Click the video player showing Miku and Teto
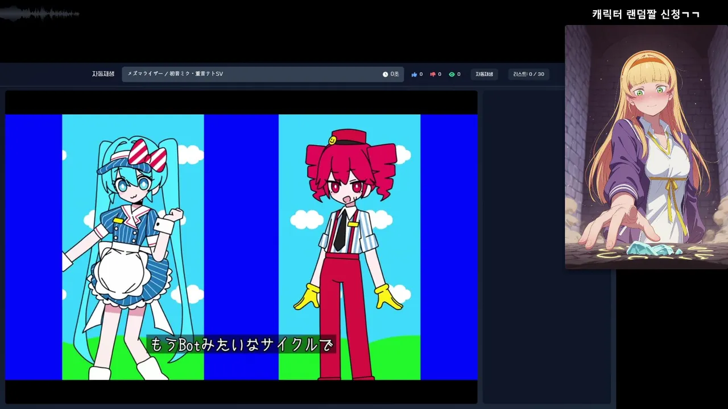The width and height of the screenshot is (728, 409). click(x=241, y=247)
